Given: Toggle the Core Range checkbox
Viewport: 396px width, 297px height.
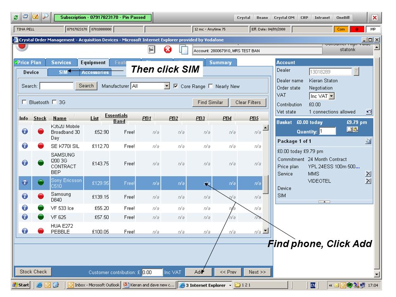Looking at the screenshot, I should point(176,86).
